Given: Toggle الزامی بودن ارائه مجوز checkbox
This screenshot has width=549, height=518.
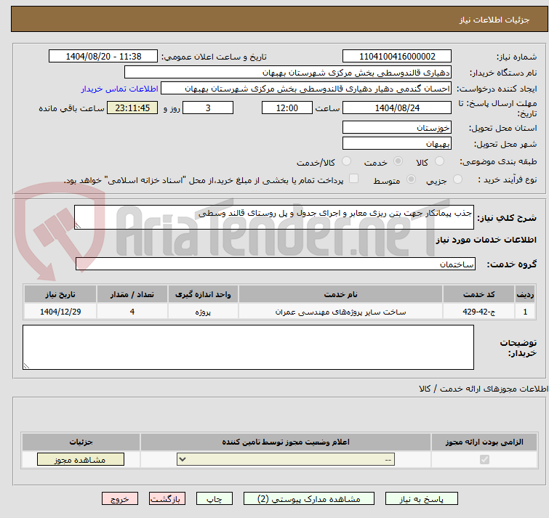Looking at the screenshot, I should tap(485, 459).
